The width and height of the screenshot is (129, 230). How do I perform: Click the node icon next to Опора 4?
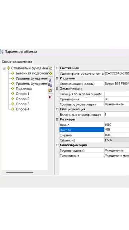pyautogui.click(x=13, y=109)
